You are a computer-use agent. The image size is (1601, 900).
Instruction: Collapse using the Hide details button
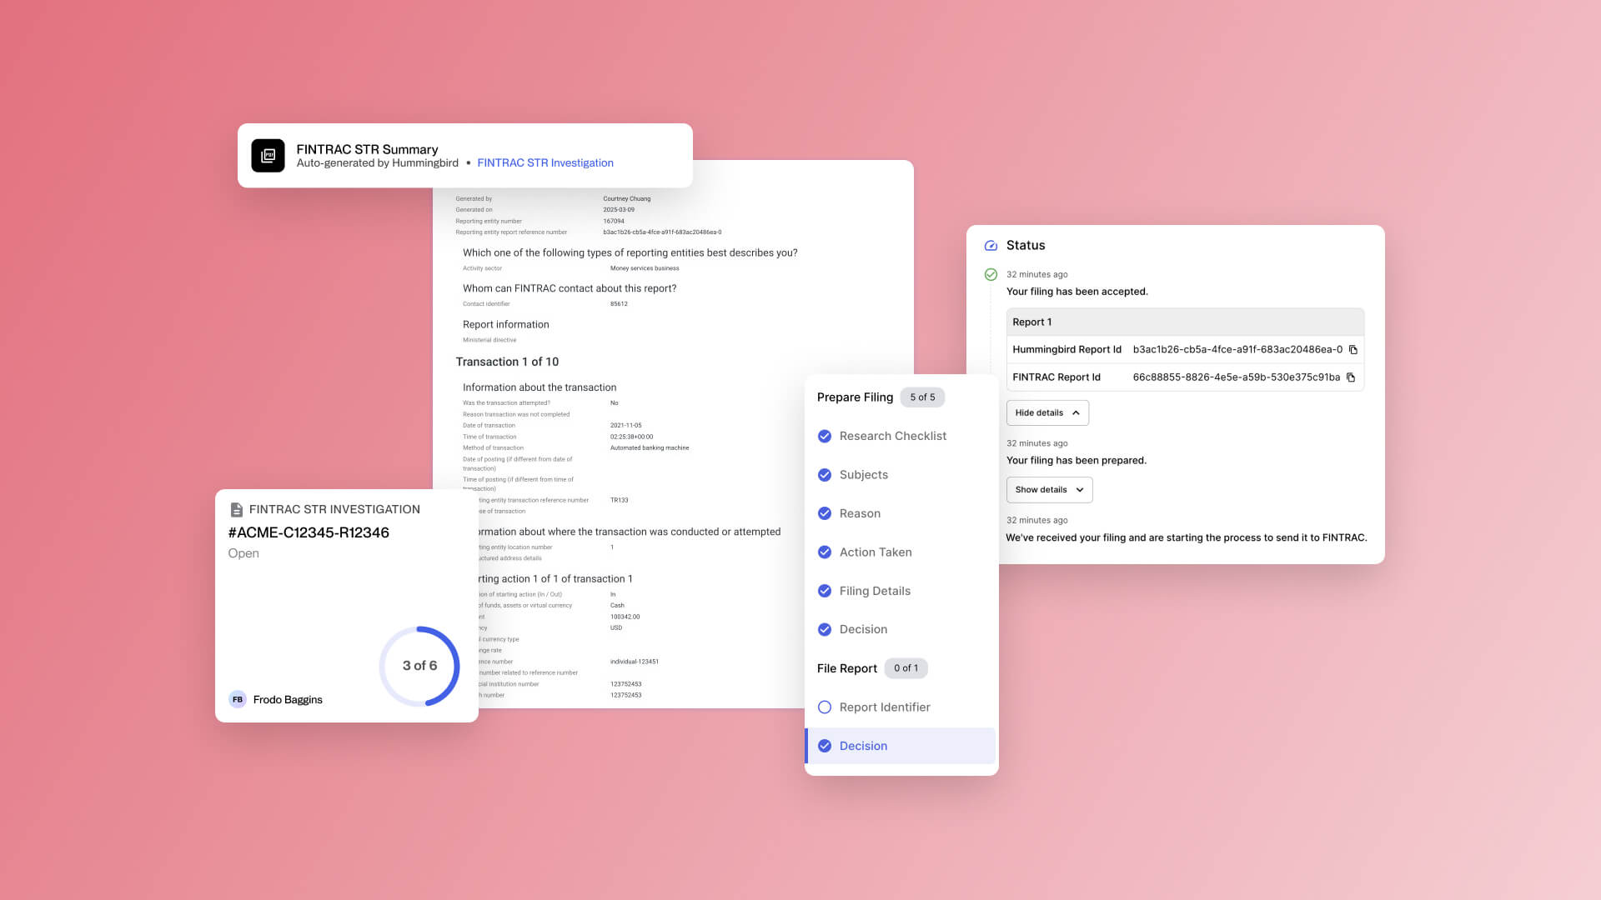coord(1046,412)
